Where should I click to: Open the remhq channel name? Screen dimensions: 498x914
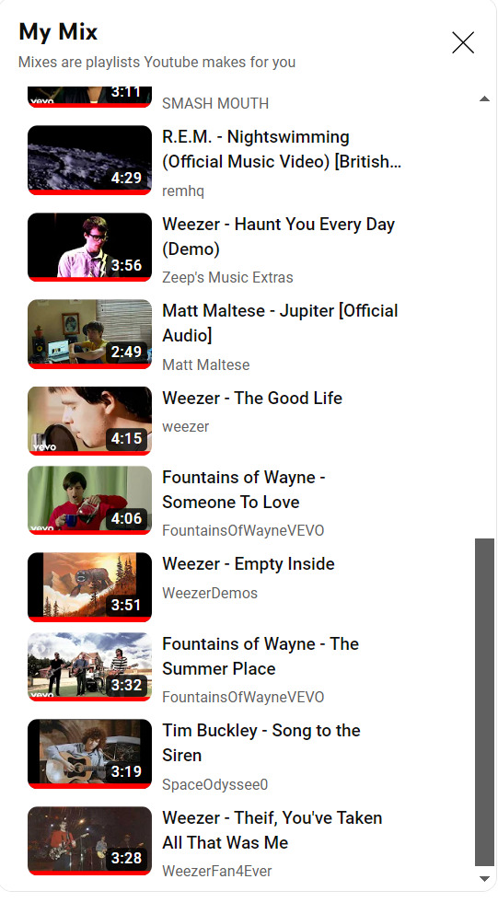coord(183,191)
